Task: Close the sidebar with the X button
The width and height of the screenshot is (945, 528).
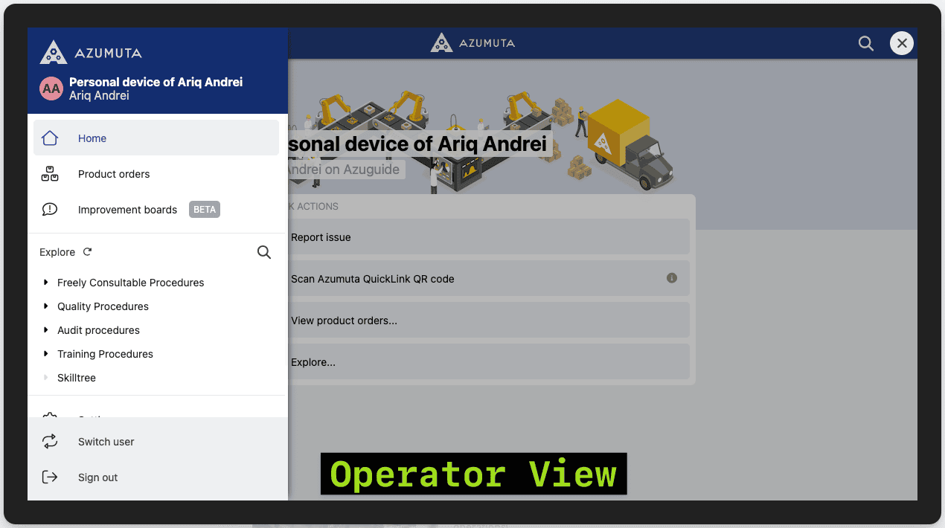Action: [902, 43]
